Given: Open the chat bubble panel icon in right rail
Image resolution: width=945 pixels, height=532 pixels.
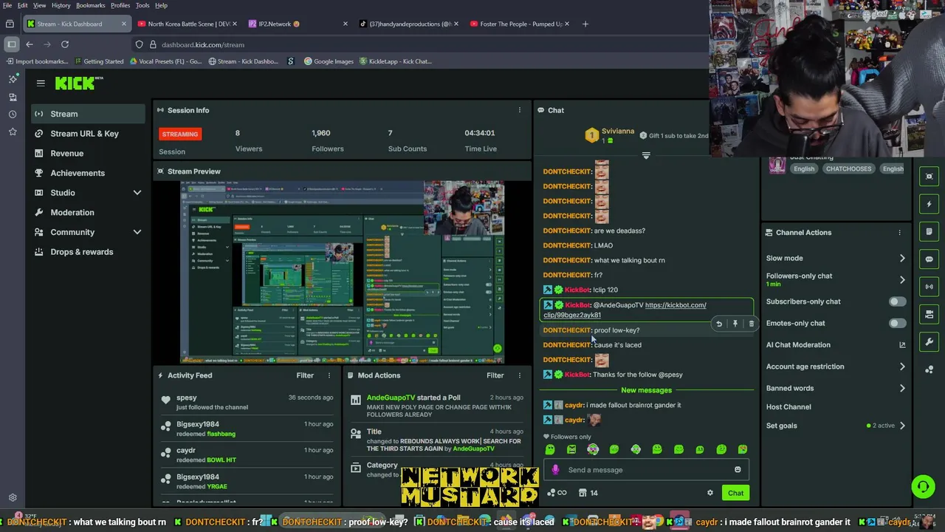Looking at the screenshot, I should (x=929, y=259).
